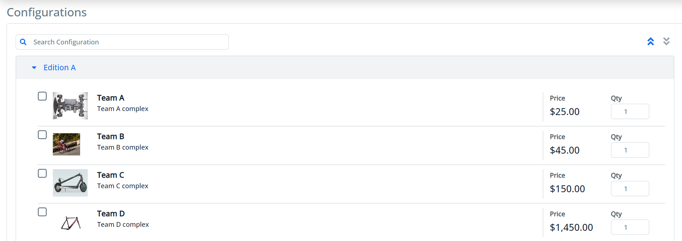Click the Team A title
This screenshot has height=241, width=682.
coord(111,98)
